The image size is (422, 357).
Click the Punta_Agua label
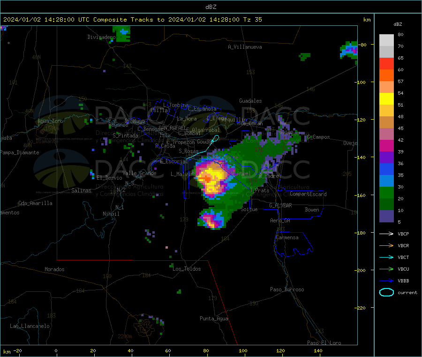(214, 319)
